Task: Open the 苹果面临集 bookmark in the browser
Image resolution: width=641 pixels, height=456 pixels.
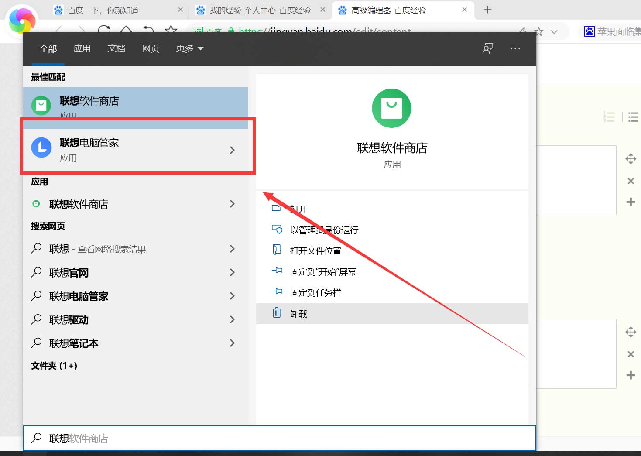Action: (x=613, y=31)
